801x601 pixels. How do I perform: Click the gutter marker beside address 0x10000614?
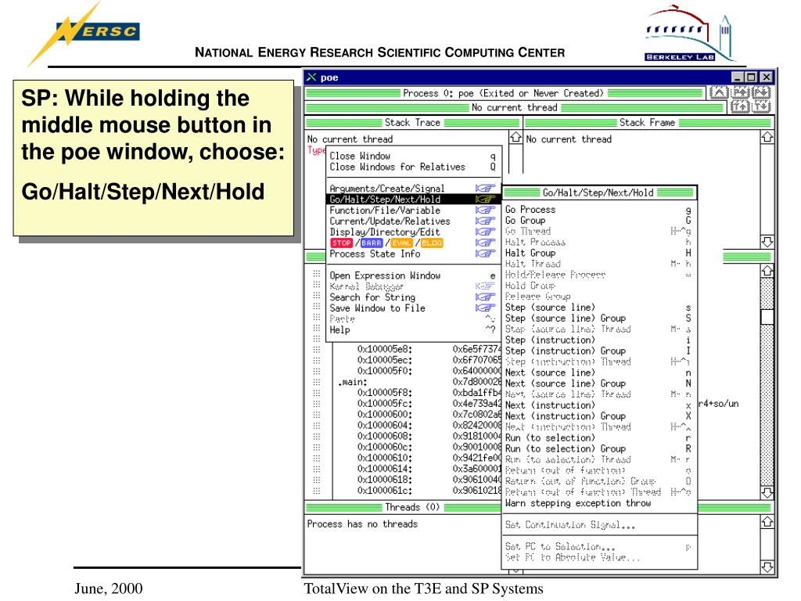click(317, 470)
